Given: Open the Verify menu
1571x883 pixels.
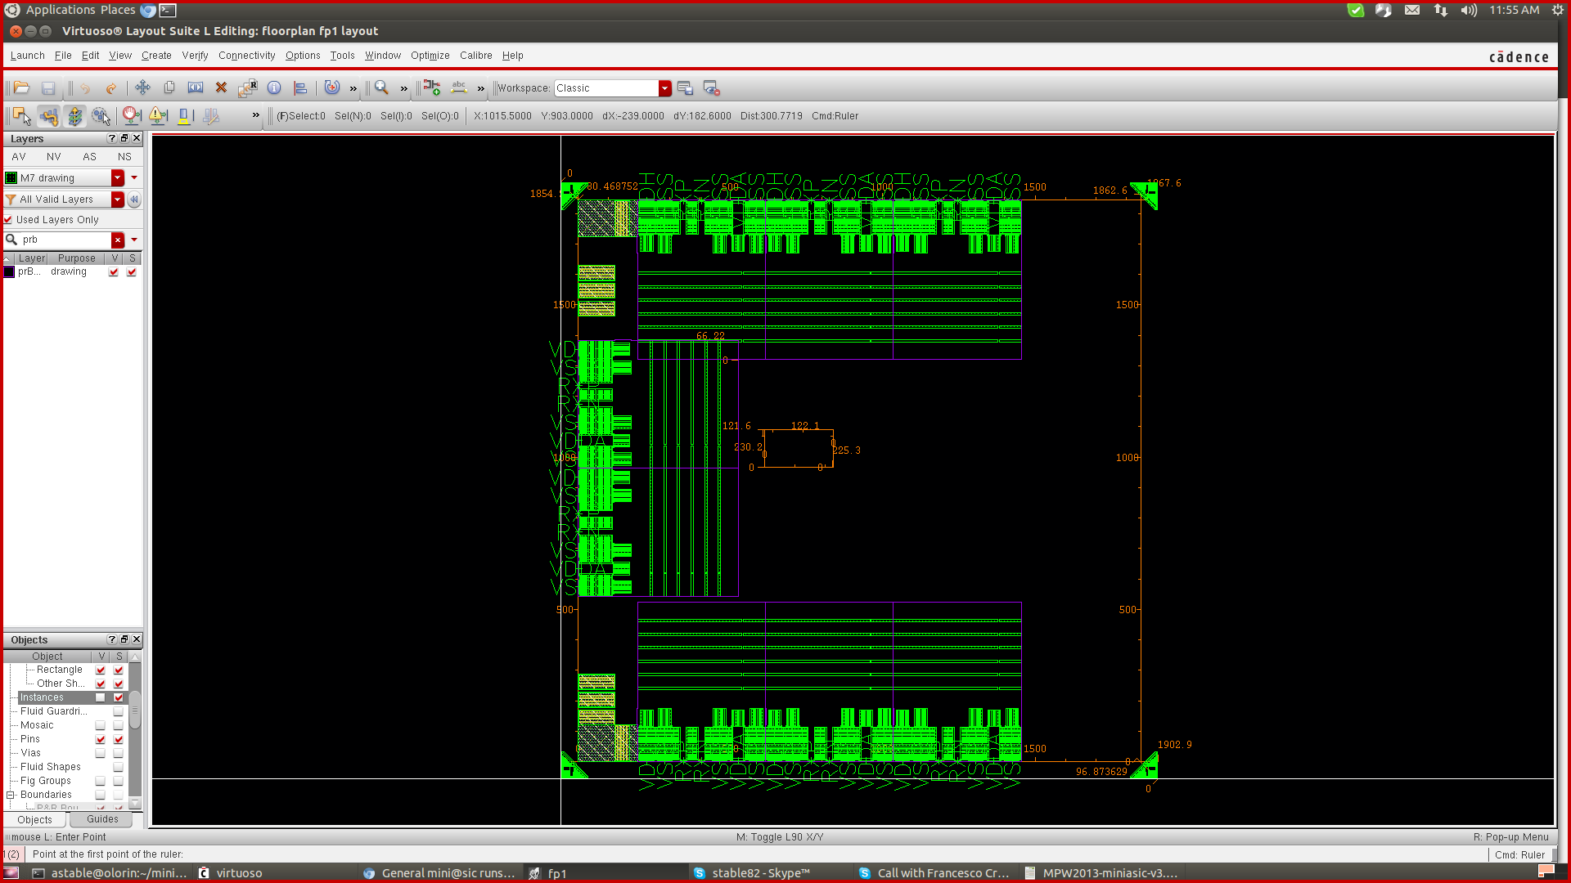Looking at the screenshot, I should point(195,56).
